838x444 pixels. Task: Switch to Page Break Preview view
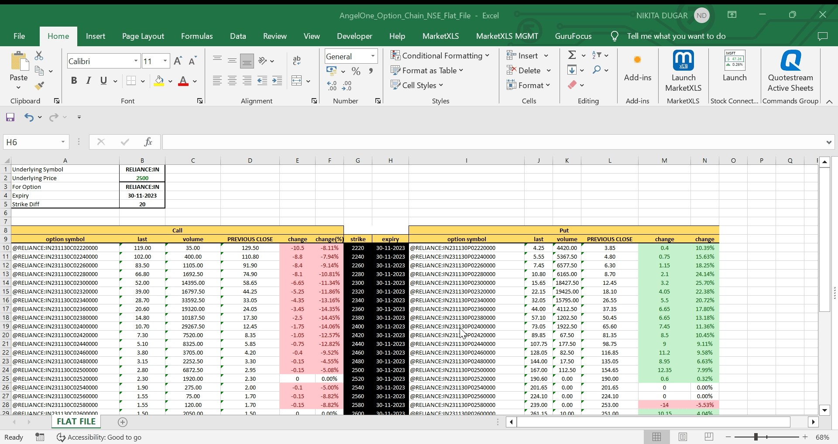[709, 437]
